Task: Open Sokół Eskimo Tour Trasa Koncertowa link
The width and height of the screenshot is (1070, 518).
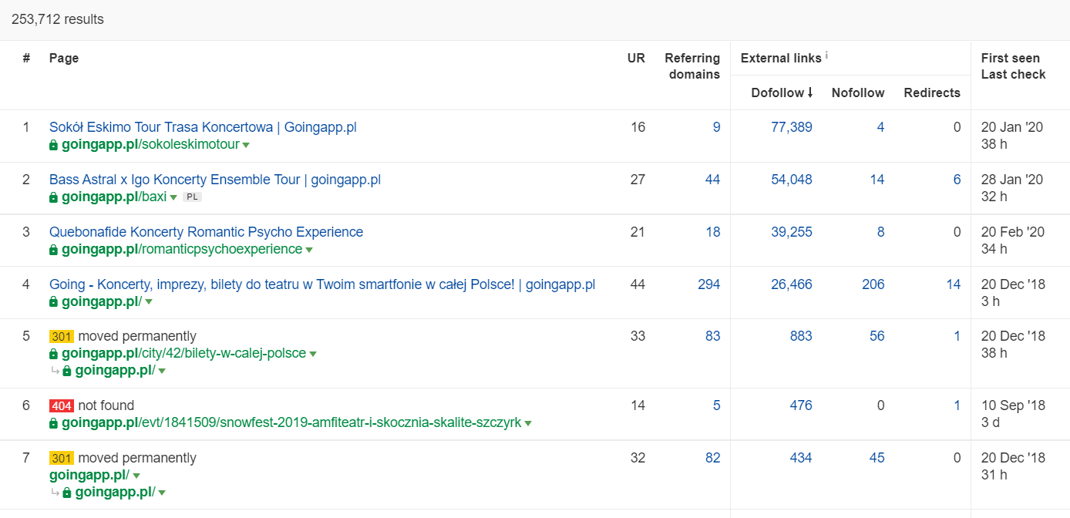Action: [203, 127]
